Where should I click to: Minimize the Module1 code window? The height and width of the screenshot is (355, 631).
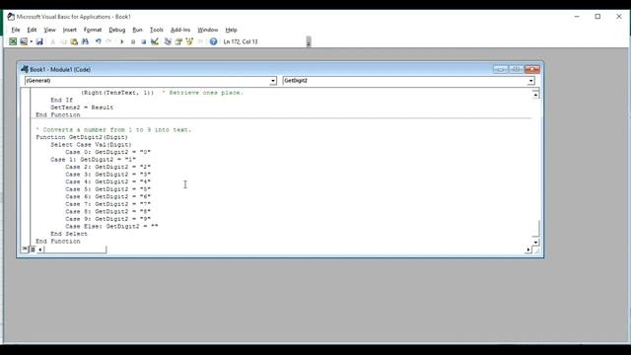point(500,69)
